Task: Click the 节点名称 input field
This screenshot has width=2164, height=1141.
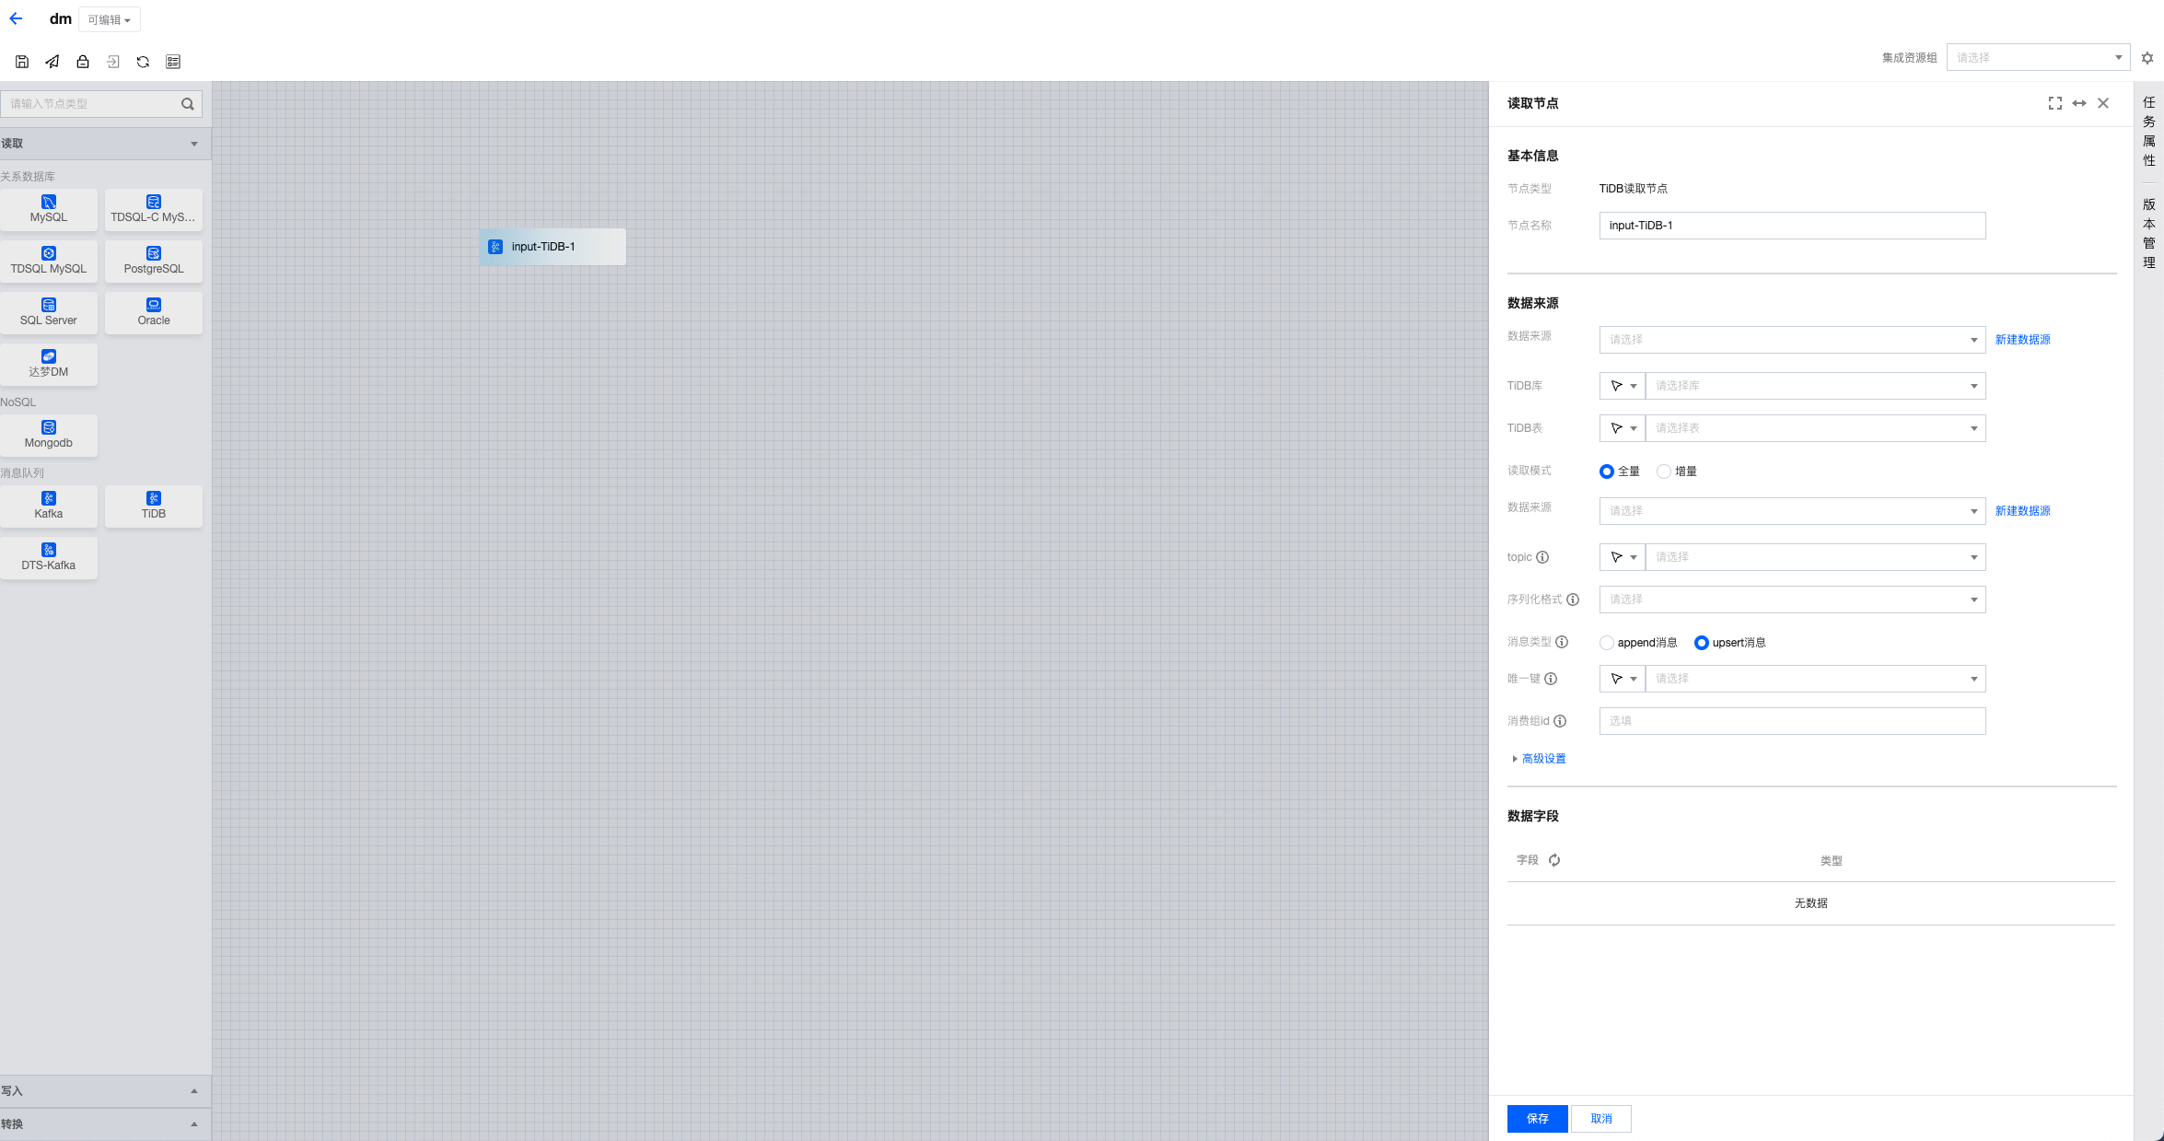Action: [x=1791, y=226]
